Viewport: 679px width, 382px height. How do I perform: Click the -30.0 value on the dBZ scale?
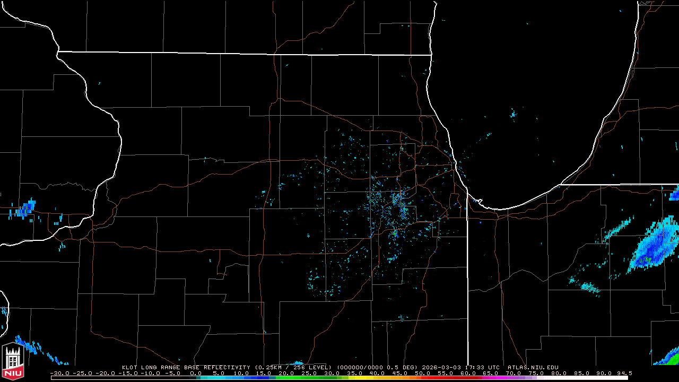coord(59,373)
